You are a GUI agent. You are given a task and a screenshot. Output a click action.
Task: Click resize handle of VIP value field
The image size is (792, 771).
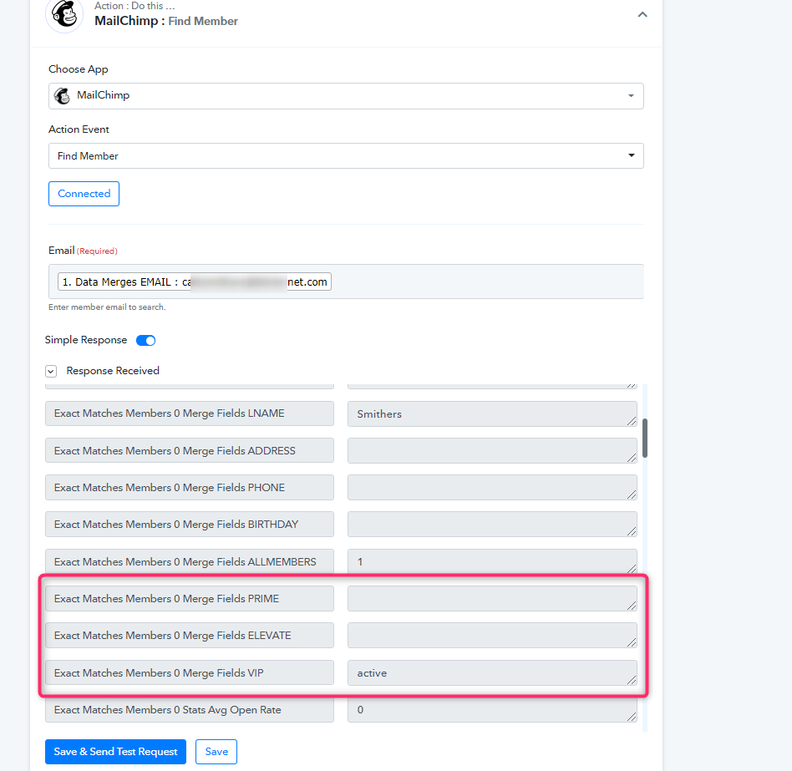coord(632,680)
